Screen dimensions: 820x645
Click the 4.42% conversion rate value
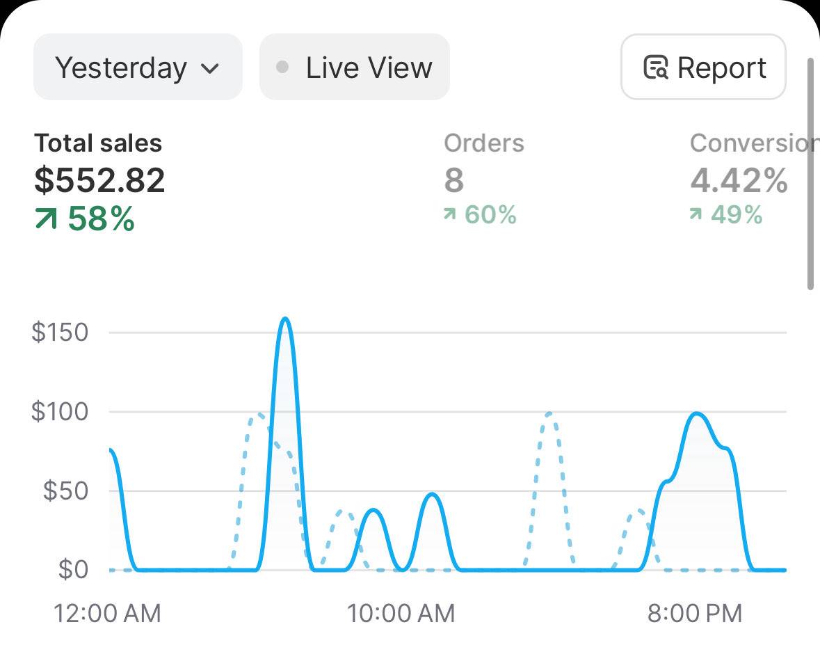click(739, 180)
